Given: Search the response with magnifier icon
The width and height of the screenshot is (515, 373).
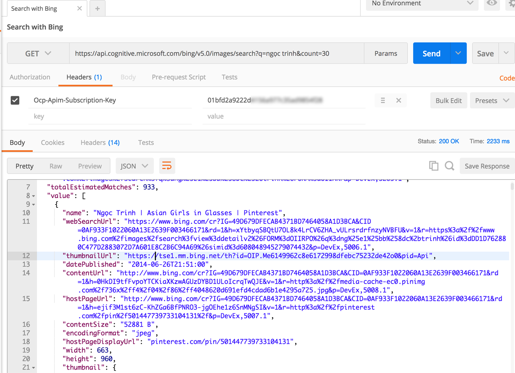Looking at the screenshot, I should tap(449, 166).
